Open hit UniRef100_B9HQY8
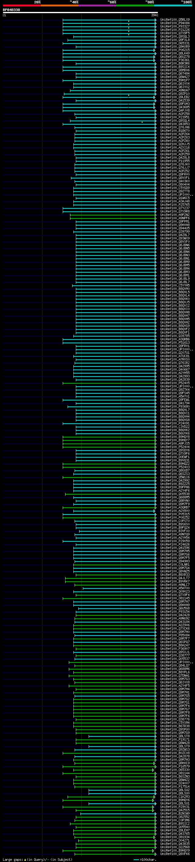Viewport: 195px width, 862px height. tap(175, 437)
